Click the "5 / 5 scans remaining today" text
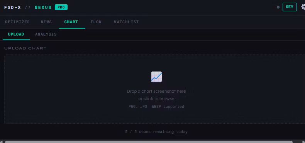Screen dimensions: 305x143 [156, 132]
